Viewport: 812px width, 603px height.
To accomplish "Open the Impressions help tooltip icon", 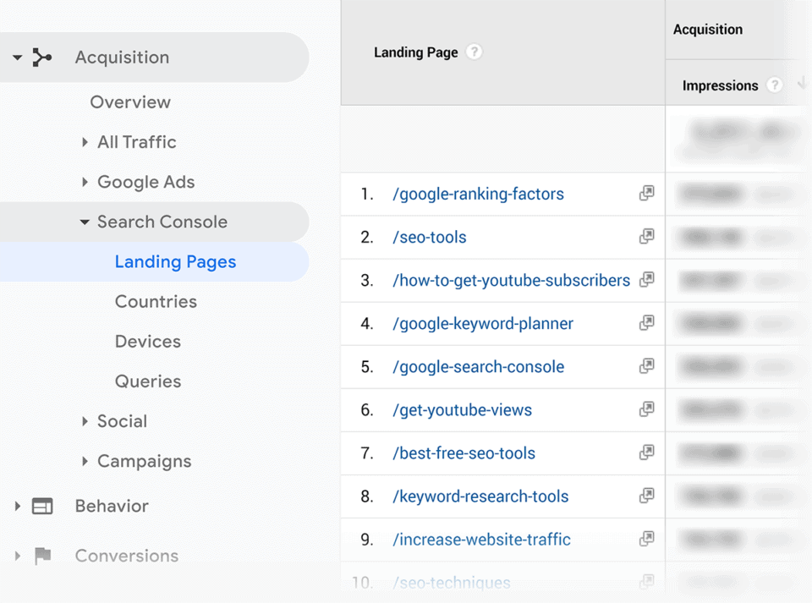I will tap(775, 85).
